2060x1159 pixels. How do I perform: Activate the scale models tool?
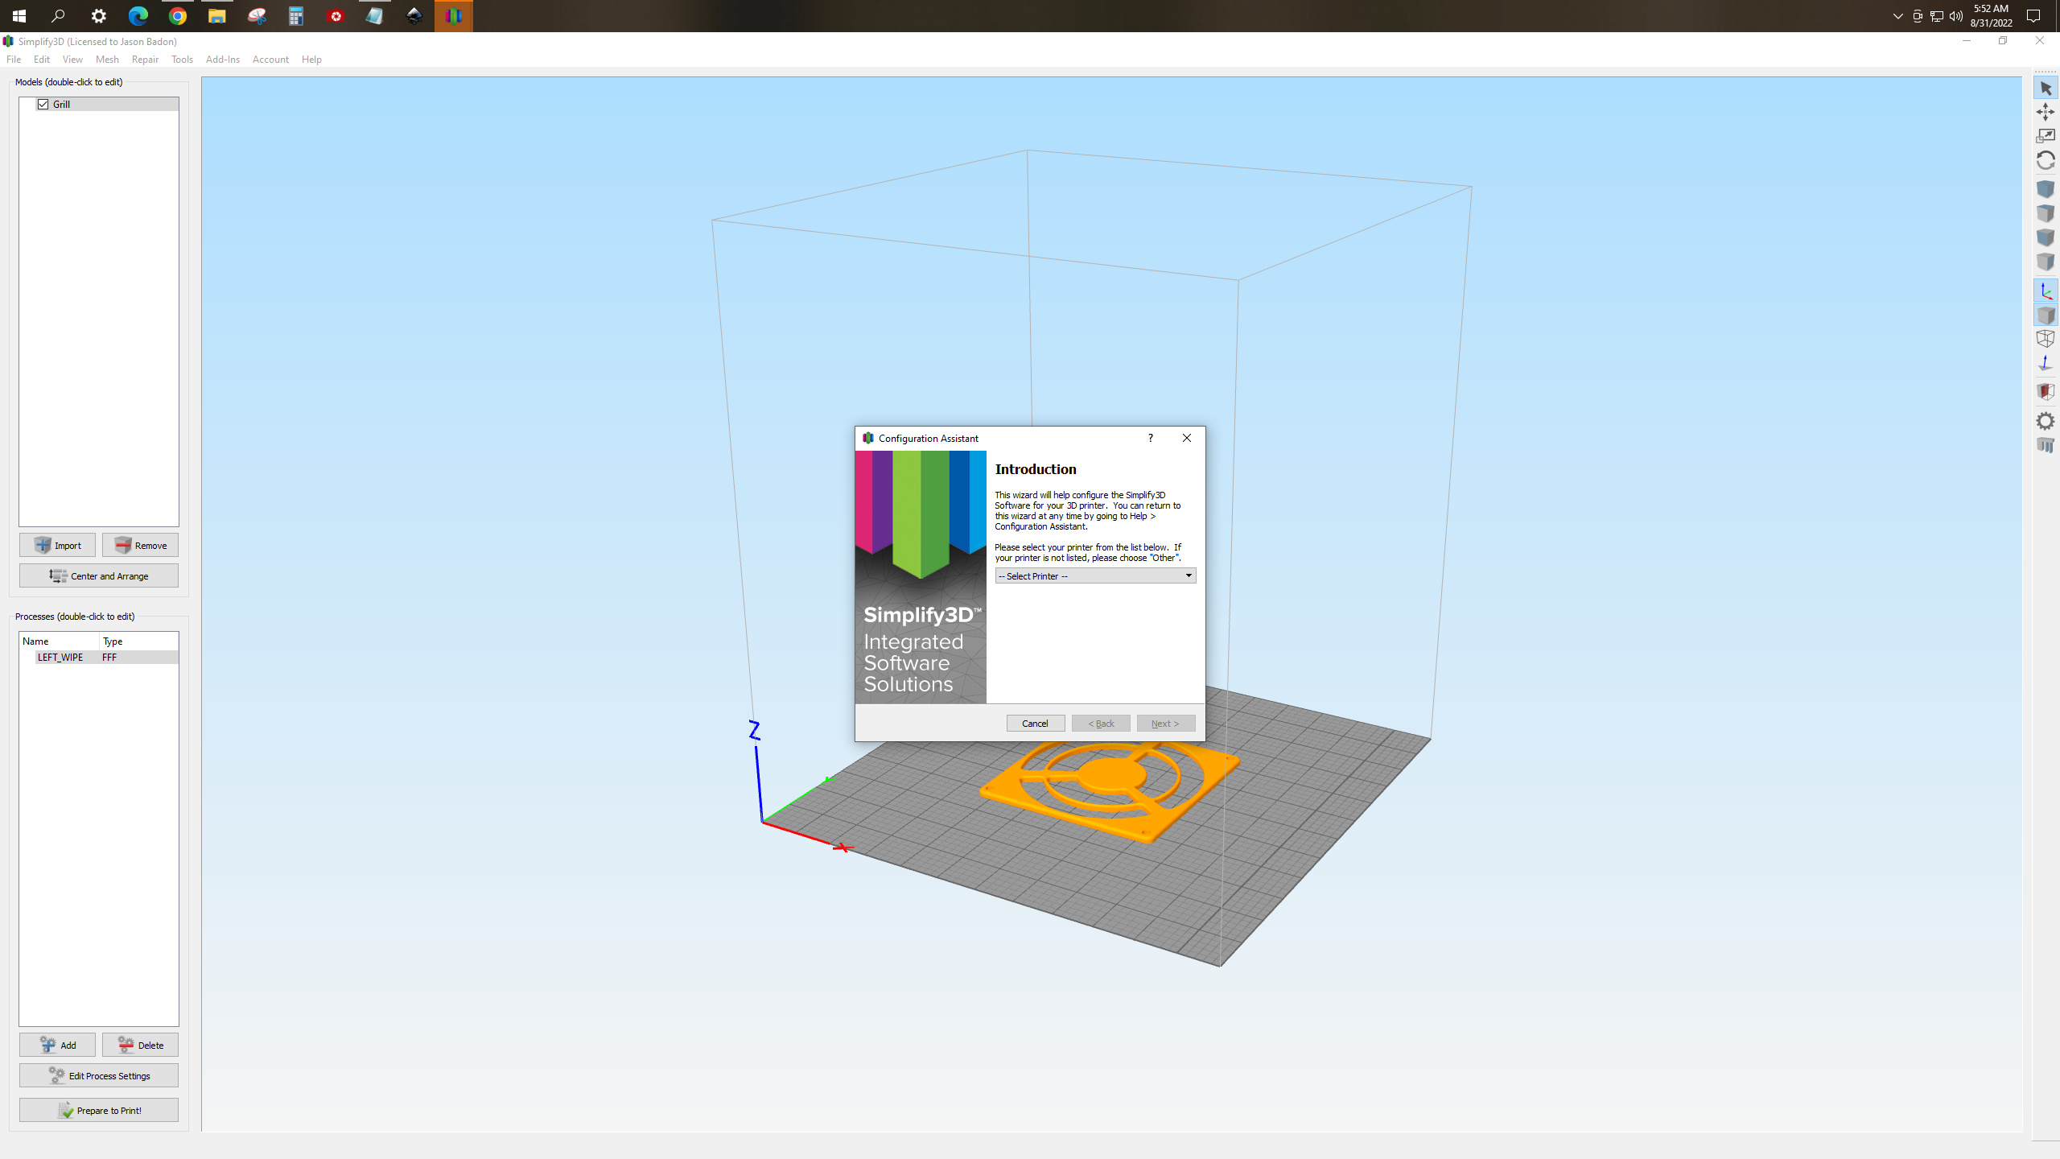(x=2046, y=136)
